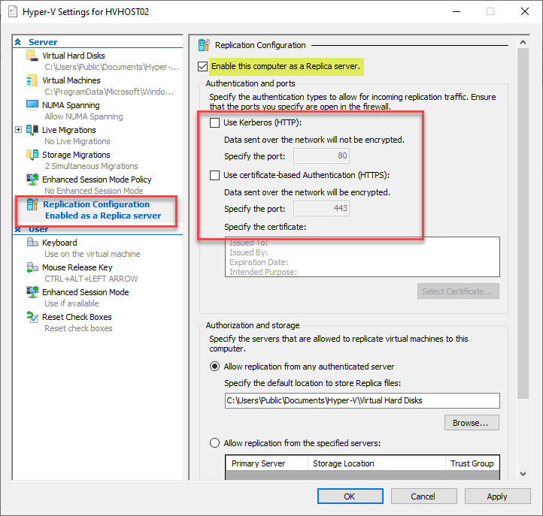This screenshot has width=543, height=516.
Task: Select Storage Migrations in the tree
Action: point(76,155)
